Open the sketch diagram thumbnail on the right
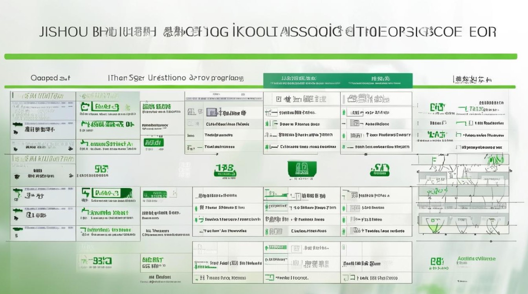Screen dimensions: 528x294 463,196
